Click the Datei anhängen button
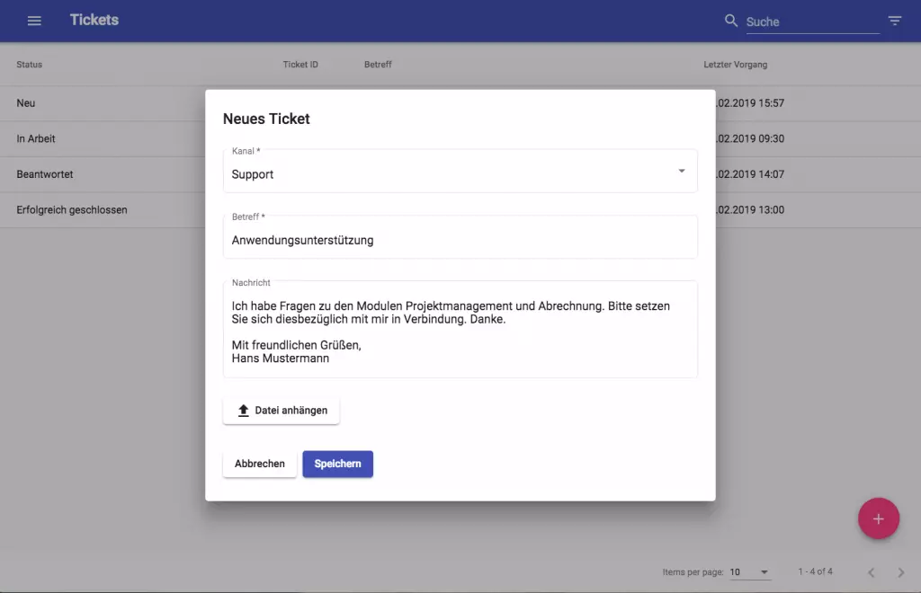This screenshot has width=921, height=593. point(282,411)
